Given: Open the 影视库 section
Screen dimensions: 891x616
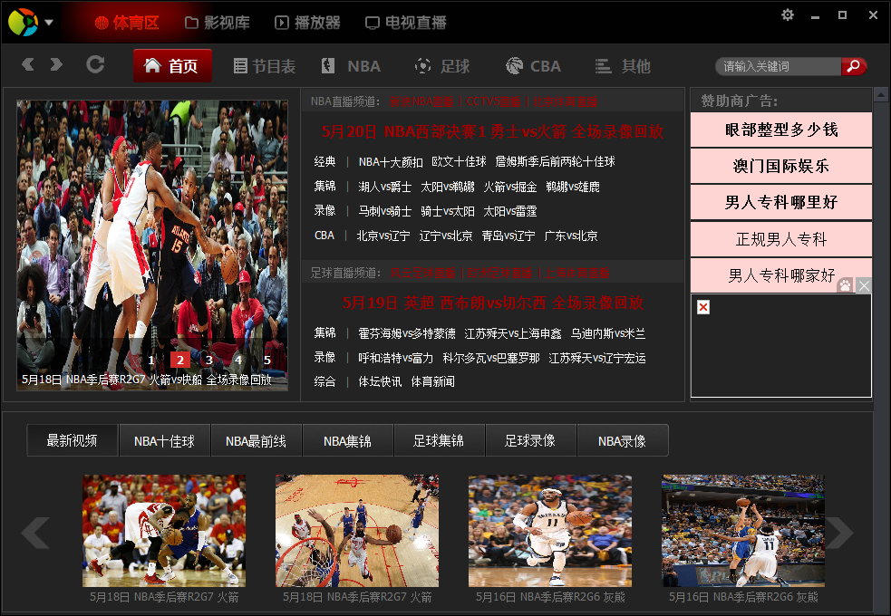Looking at the screenshot, I should [x=218, y=23].
